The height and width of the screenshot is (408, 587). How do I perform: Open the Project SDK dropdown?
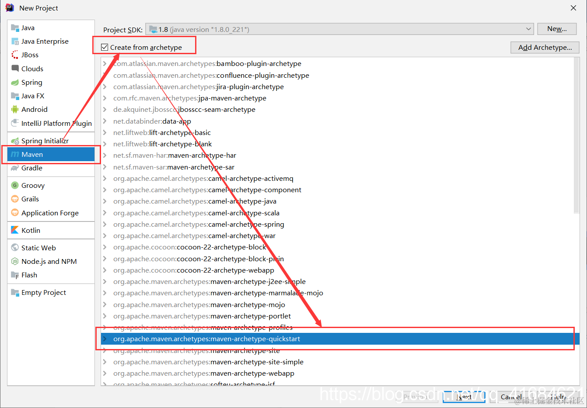[339, 29]
